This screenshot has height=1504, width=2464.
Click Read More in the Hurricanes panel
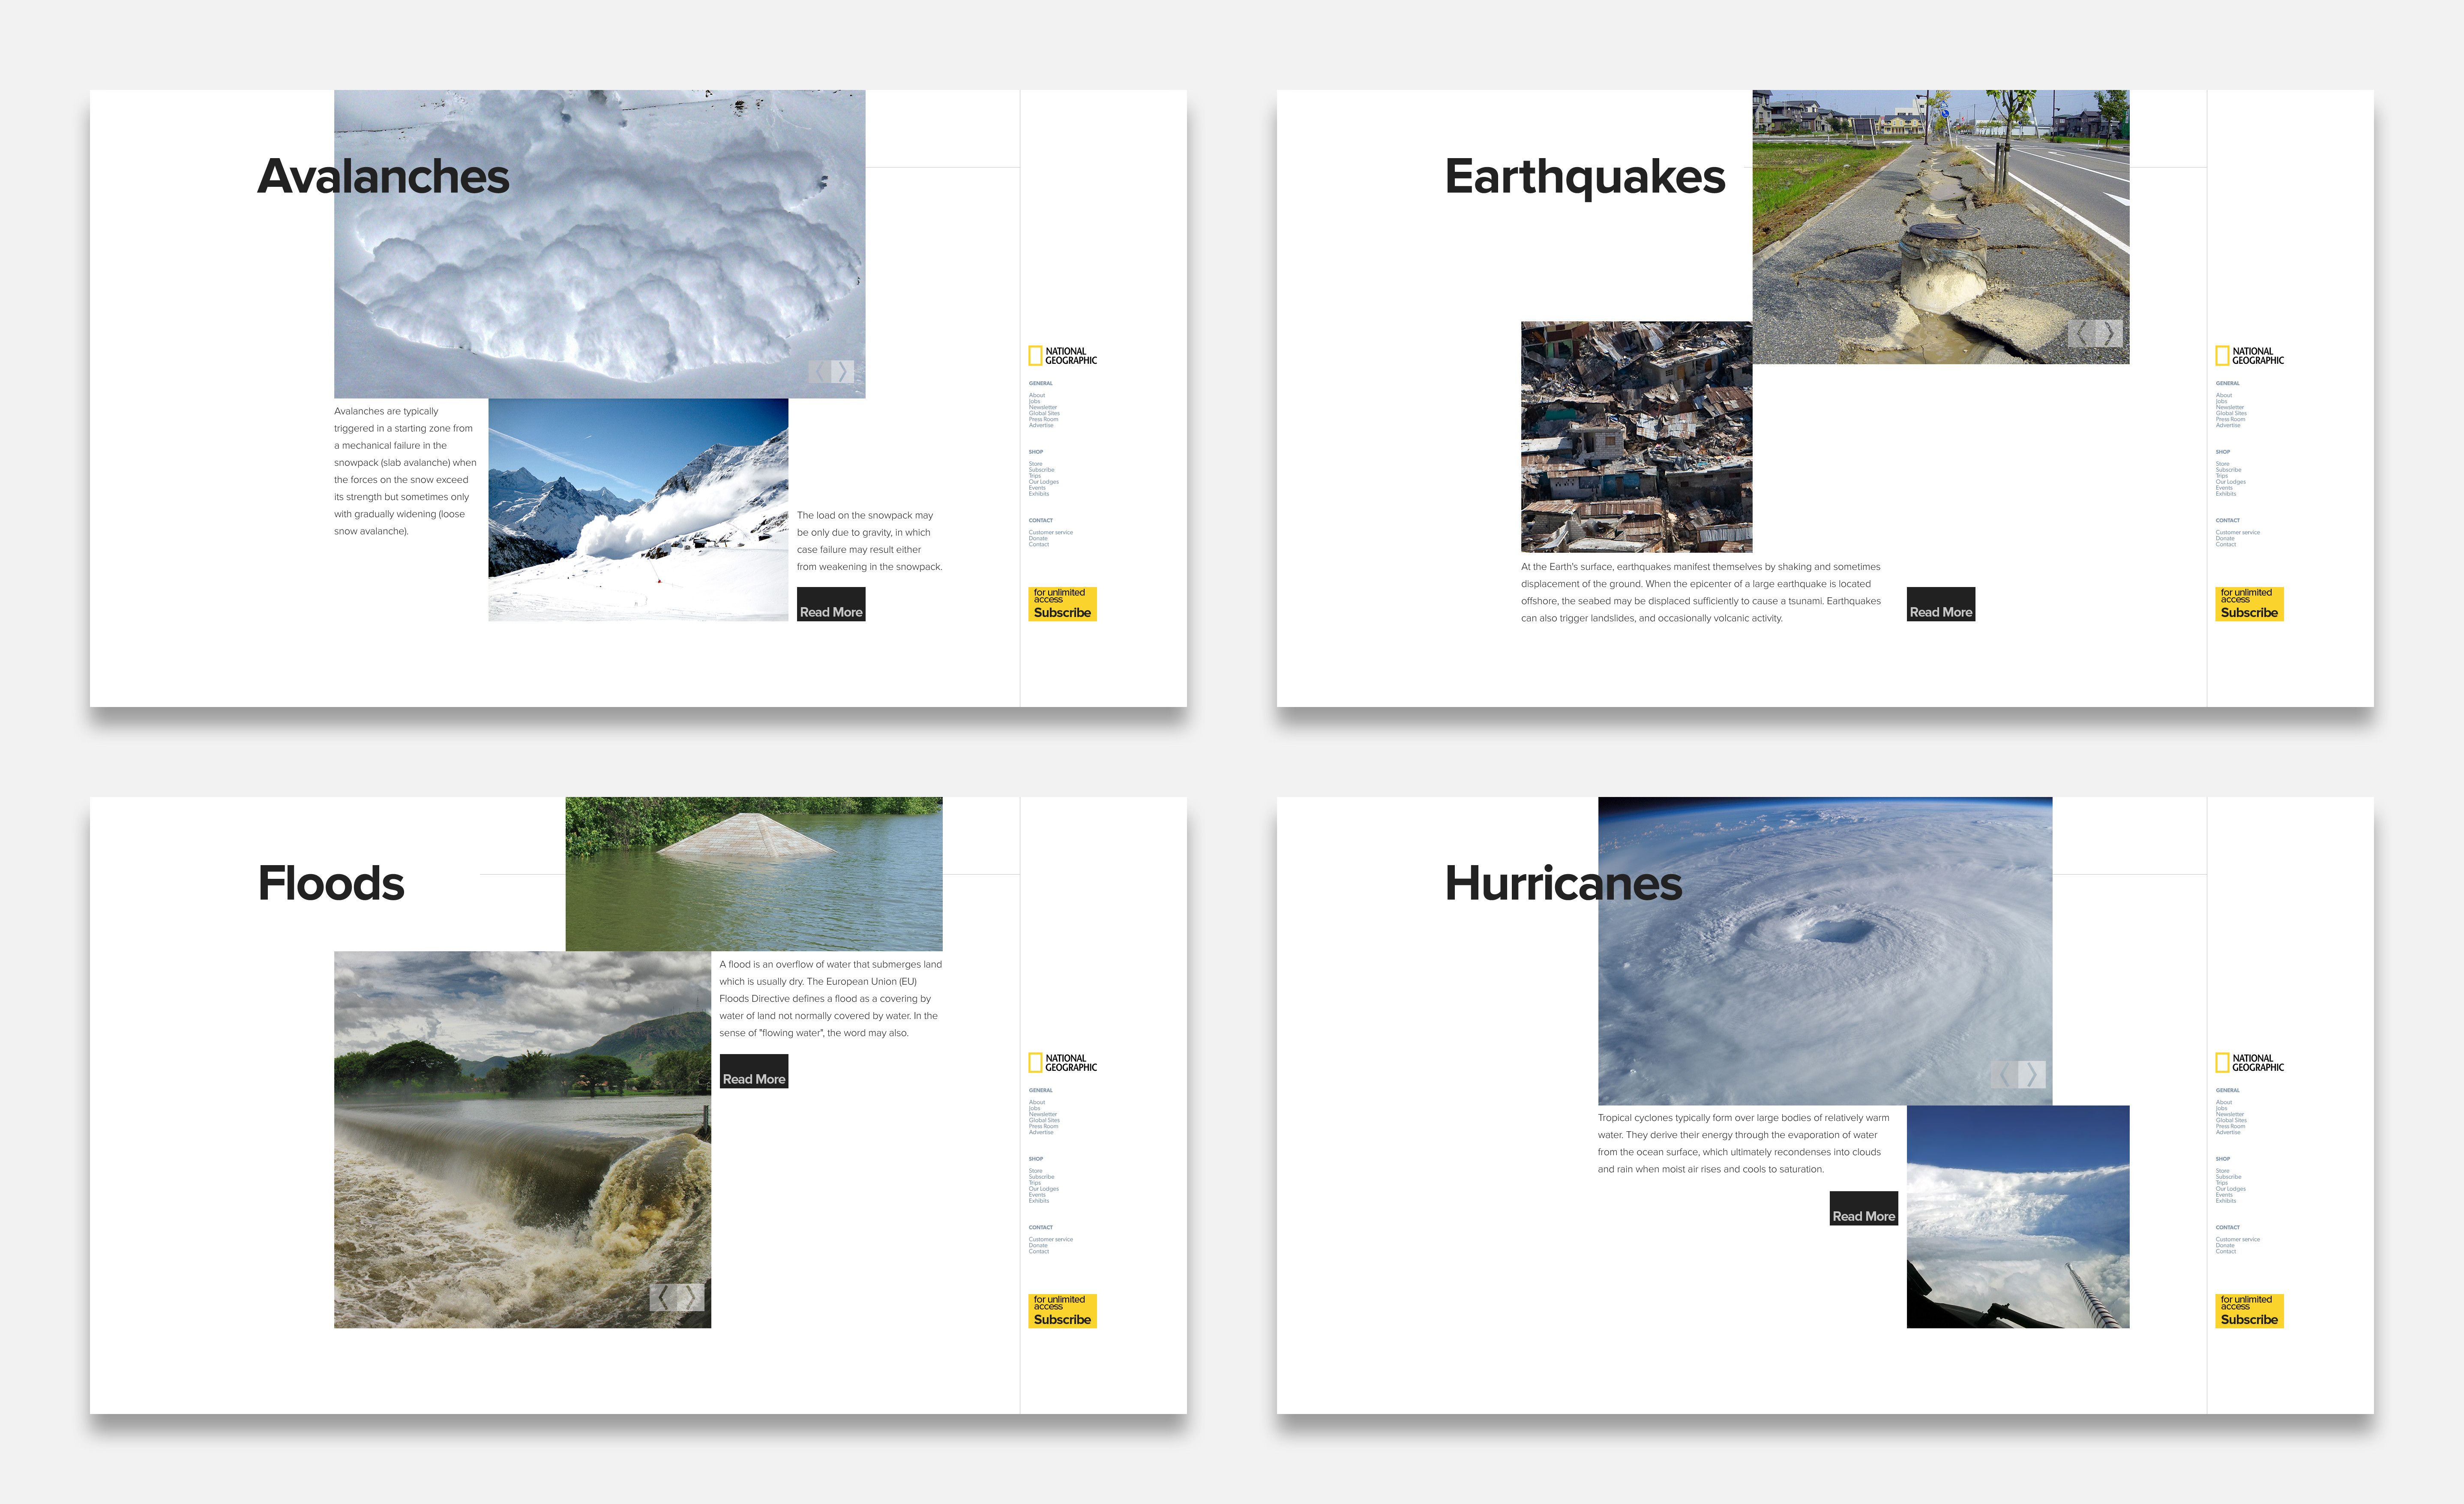[x=1864, y=1208]
